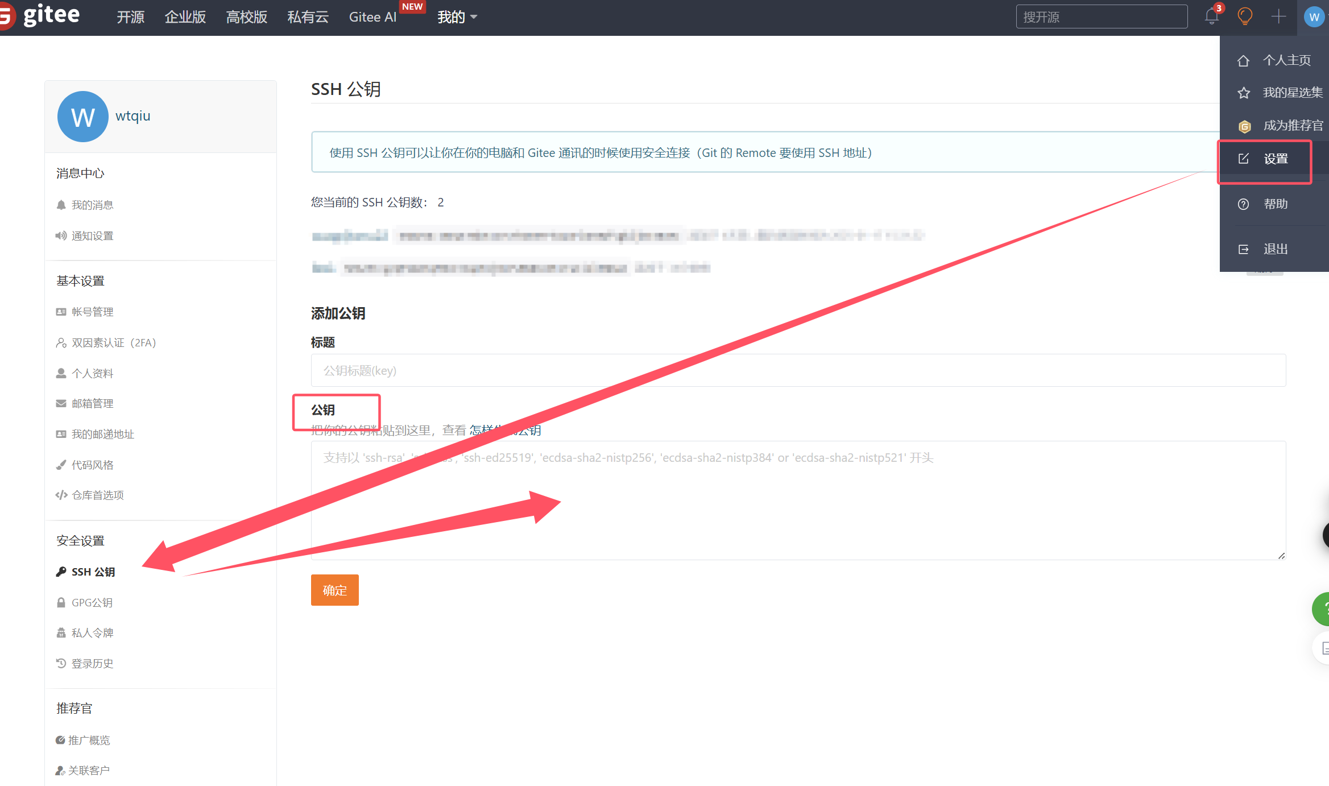The width and height of the screenshot is (1329, 786).
Task: Click the orange 确定 button
Action: 334,590
